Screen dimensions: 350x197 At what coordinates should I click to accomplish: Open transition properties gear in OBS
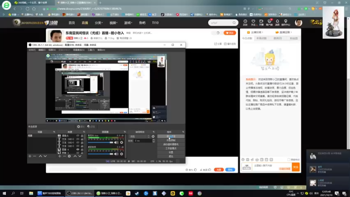pos(153,137)
